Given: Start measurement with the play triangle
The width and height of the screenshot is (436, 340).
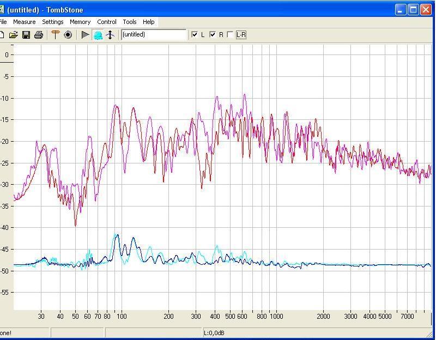Looking at the screenshot, I should 85,35.
